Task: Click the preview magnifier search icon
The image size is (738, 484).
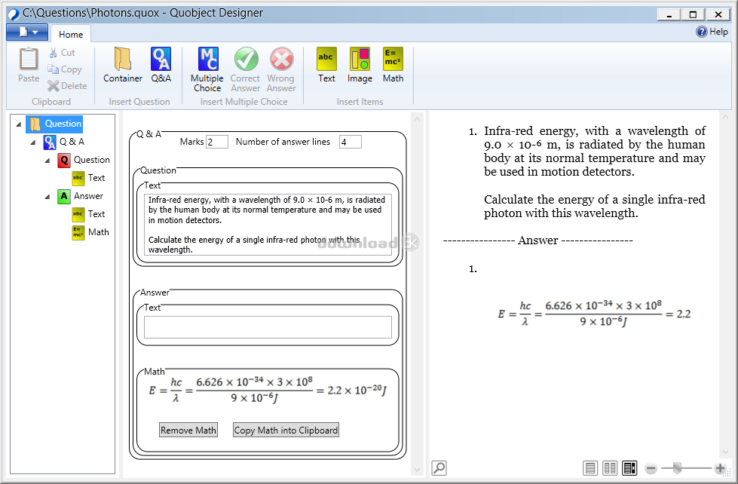Action: [x=439, y=468]
